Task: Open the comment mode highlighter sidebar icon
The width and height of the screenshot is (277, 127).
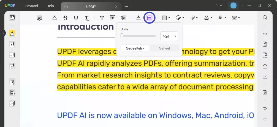Action: [12, 33]
